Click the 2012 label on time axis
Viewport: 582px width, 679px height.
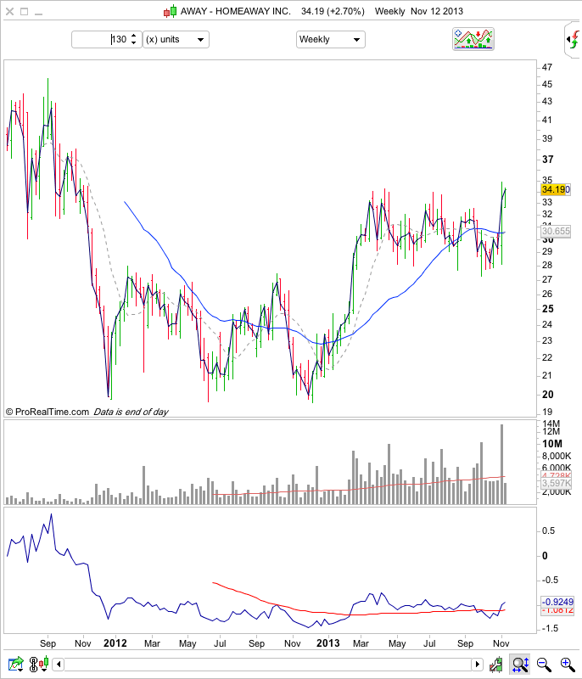point(115,643)
